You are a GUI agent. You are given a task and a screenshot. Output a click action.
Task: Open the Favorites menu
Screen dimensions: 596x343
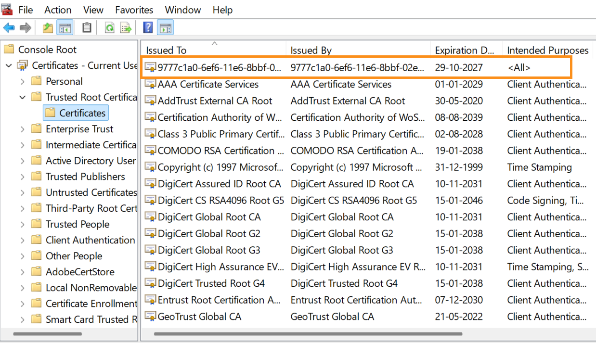point(134,10)
